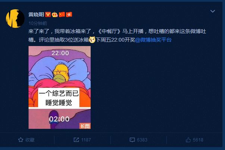Click the Hong Kong flag badge
The image size is (225, 150).
pyautogui.click(x=69, y=14)
